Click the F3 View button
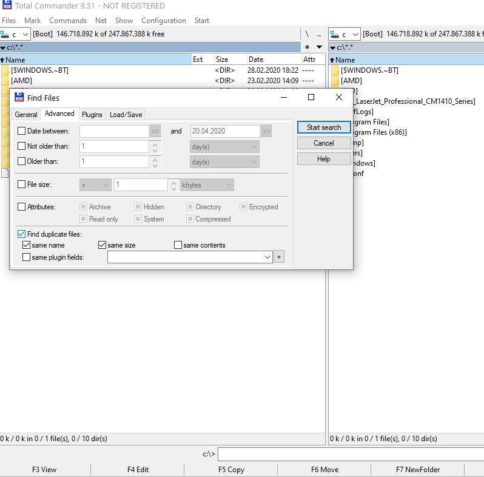This screenshot has width=484, height=477. 44,470
